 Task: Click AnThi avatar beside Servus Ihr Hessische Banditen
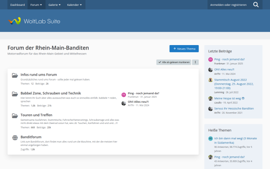(x=211, y=109)
